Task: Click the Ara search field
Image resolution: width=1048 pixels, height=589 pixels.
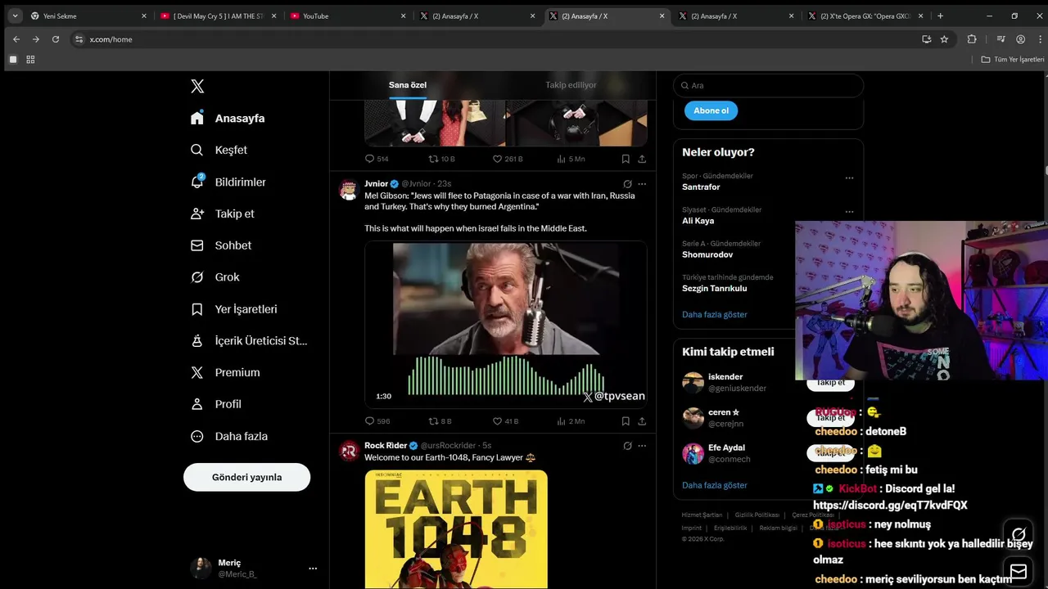Action: (768, 85)
